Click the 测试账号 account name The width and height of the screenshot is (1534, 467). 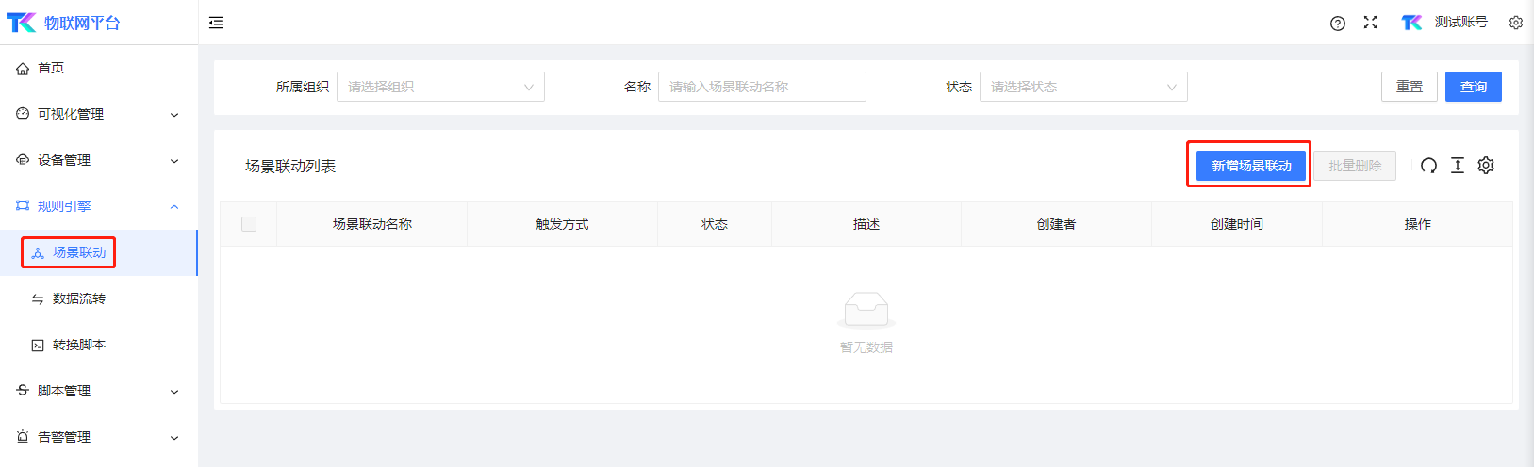pyautogui.click(x=1461, y=22)
